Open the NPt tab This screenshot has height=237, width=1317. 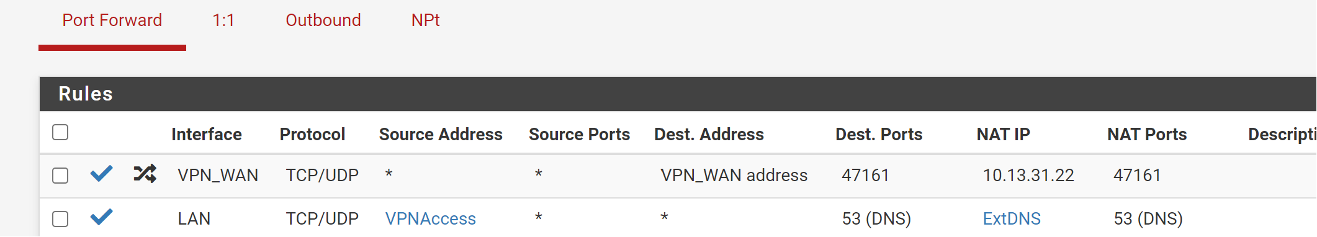[x=426, y=20]
